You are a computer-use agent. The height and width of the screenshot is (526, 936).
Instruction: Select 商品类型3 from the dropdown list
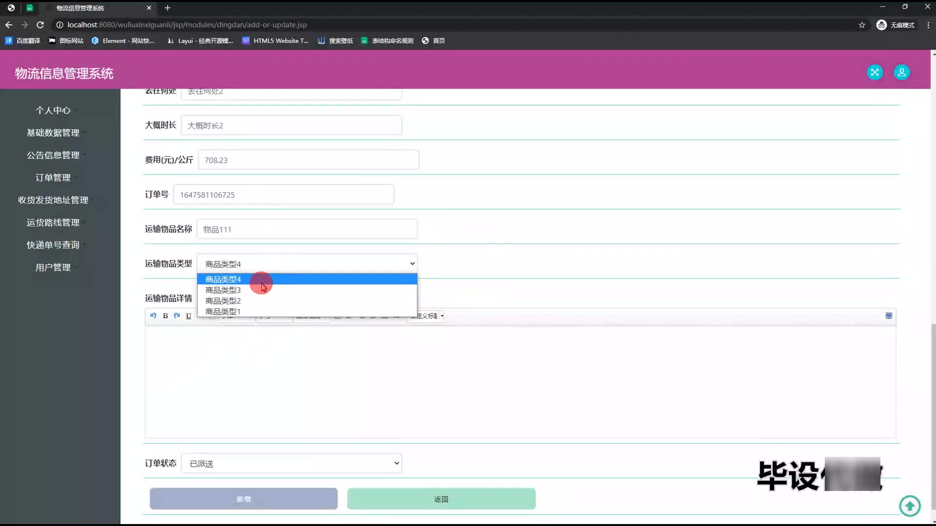click(223, 290)
